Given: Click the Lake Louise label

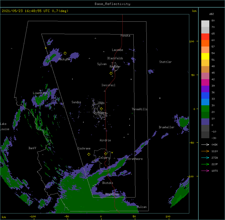Looking at the screenshot, I should pyautogui.click(x=5, y=126).
